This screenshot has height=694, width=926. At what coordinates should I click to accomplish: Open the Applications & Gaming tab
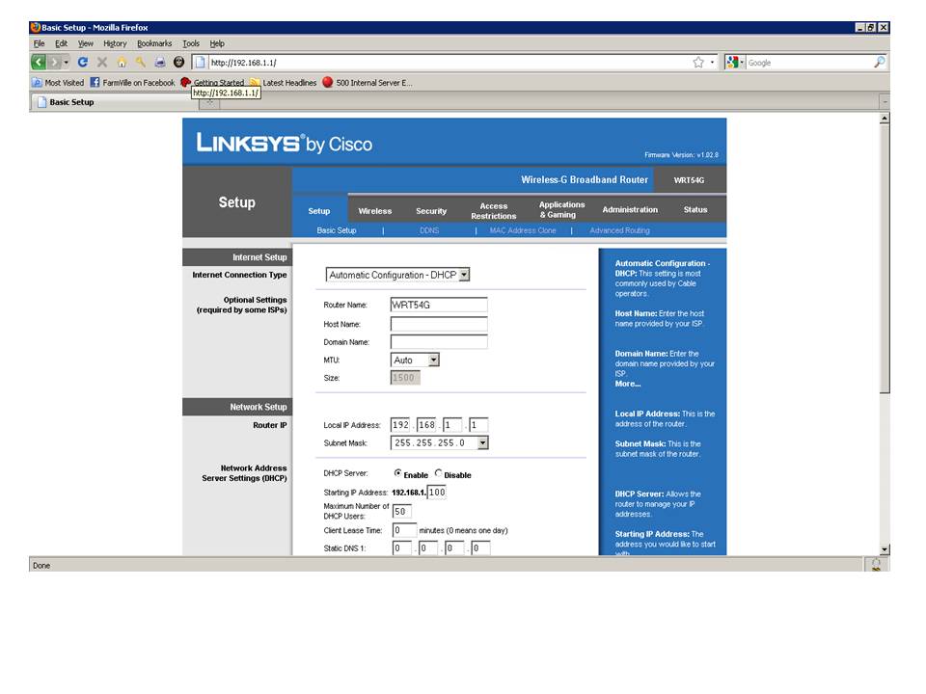point(561,209)
